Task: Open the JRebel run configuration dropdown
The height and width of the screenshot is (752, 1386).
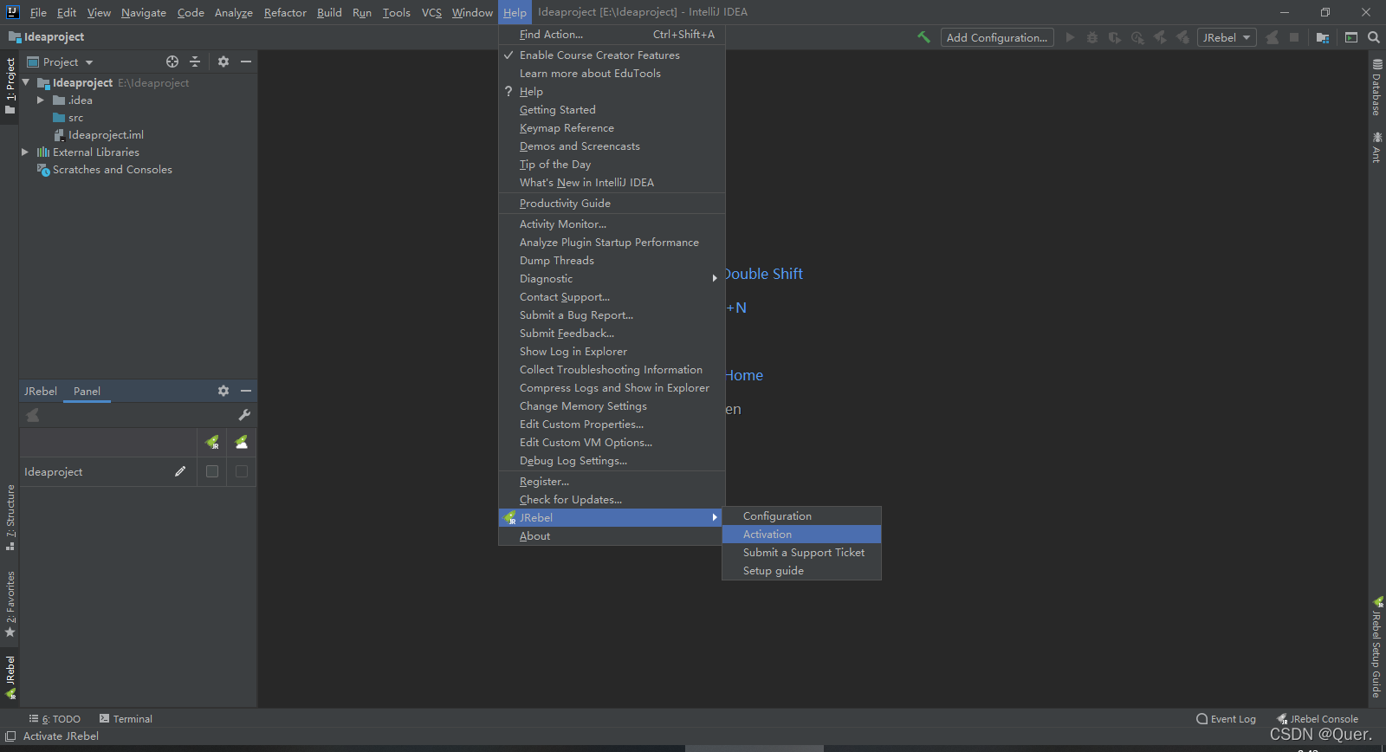Action: tap(1227, 37)
